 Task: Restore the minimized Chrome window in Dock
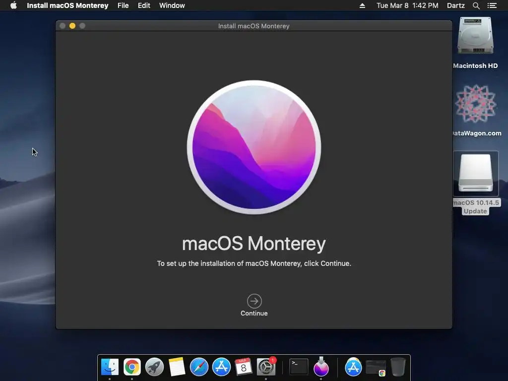tap(376, 368)
